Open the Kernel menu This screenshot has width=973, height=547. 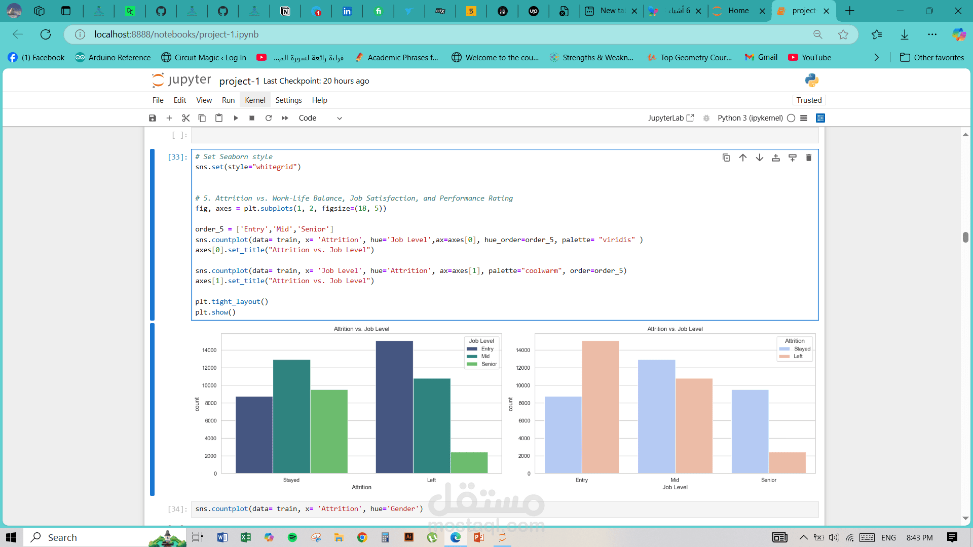[255, 100]
